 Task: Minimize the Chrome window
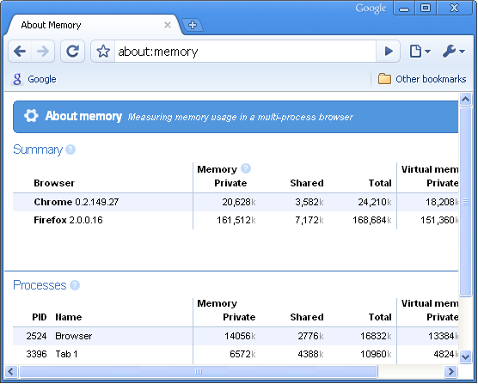point(404,9)
